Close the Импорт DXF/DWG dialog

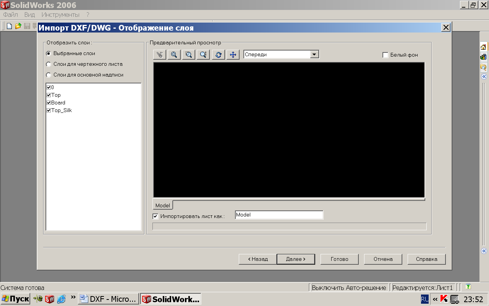click(x=446, y=28)
